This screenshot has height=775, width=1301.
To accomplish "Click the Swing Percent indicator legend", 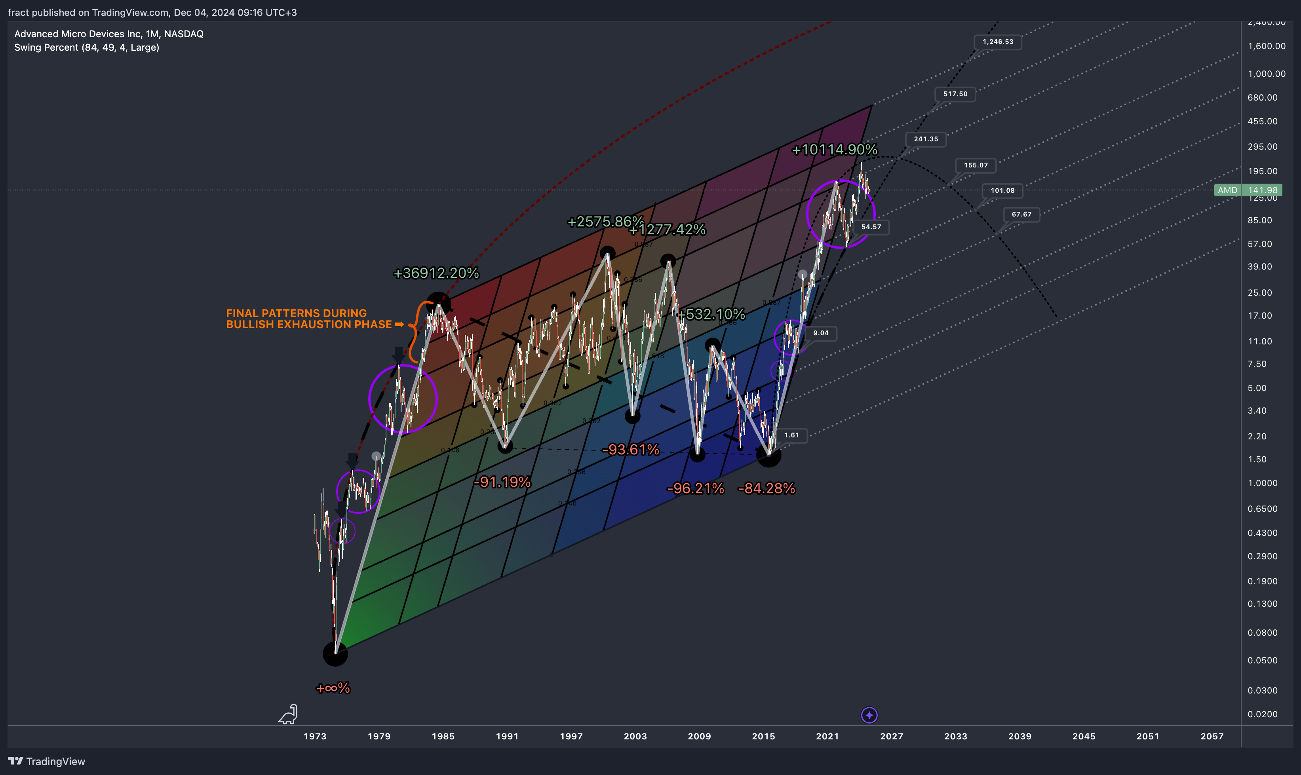I will click(x=87, y=47).
